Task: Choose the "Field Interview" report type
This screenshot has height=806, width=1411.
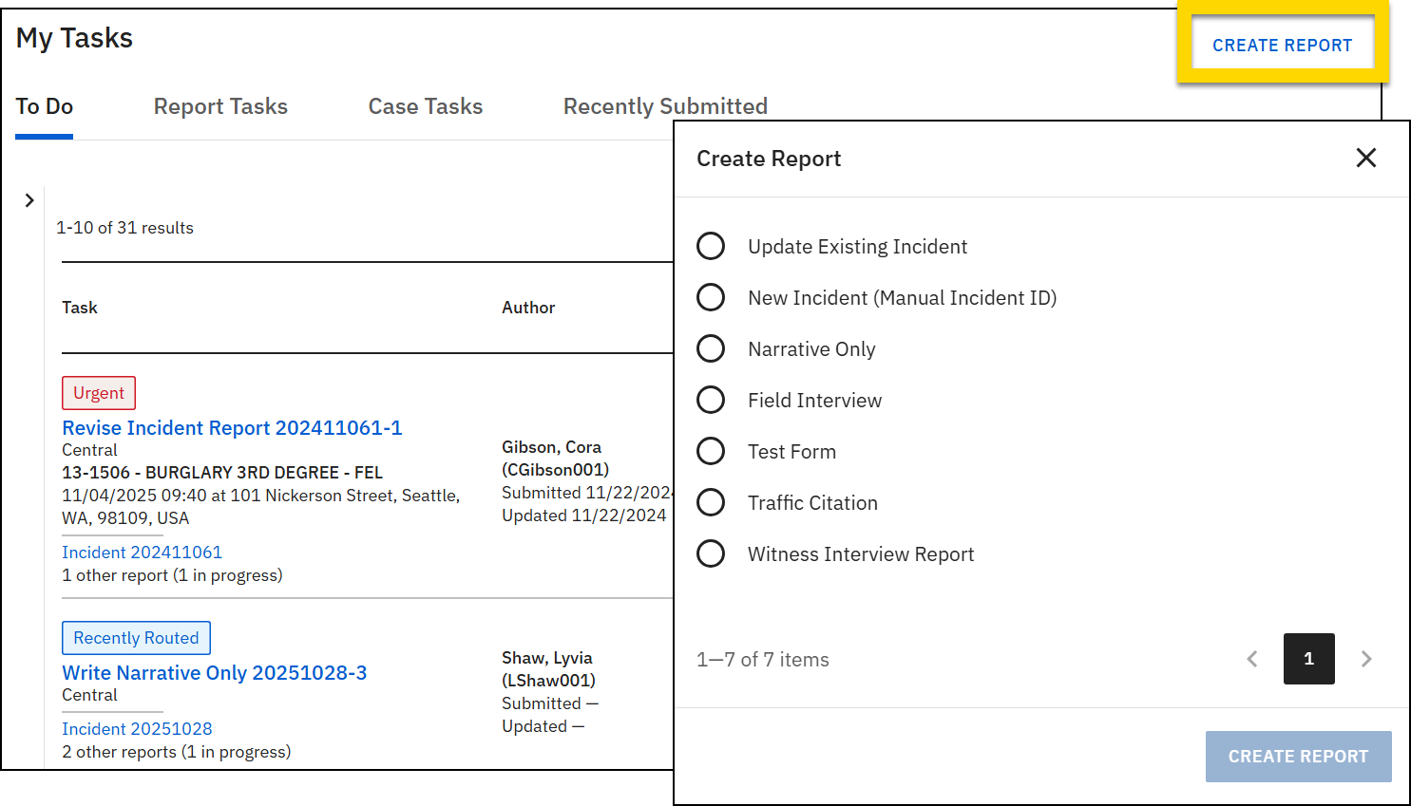Action: (x=711, y=400)
